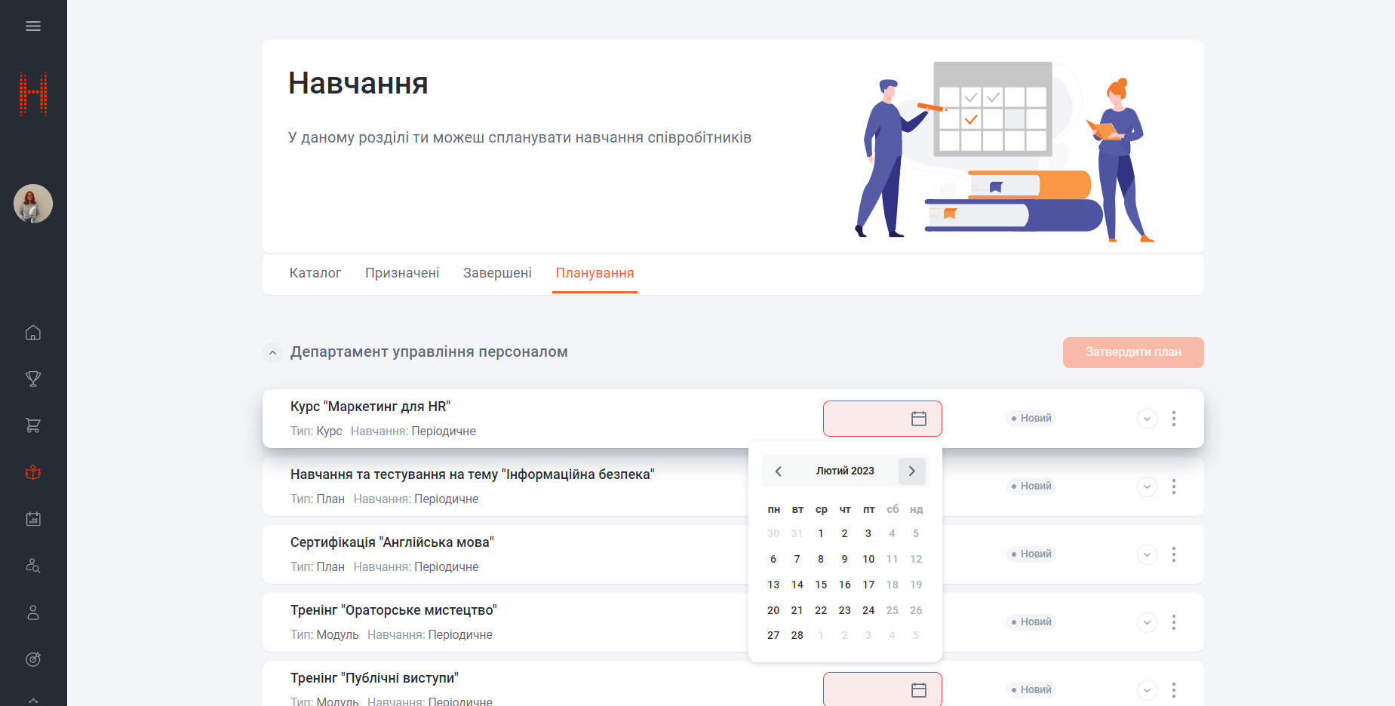The height and width of the screenshot is (706, 1395).
Task: Go to previous month in calendar
Action: pyautogui.click(x=778, y=471)
